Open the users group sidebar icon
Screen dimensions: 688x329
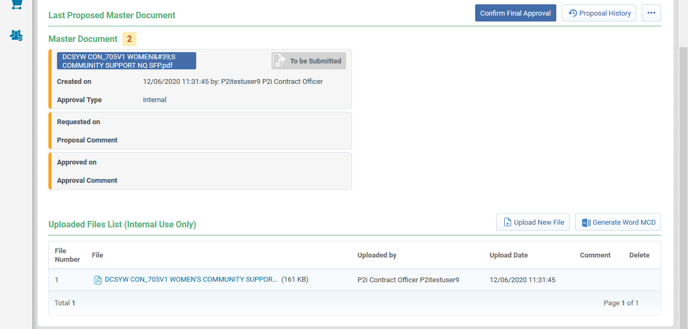[x=16, y=36]
